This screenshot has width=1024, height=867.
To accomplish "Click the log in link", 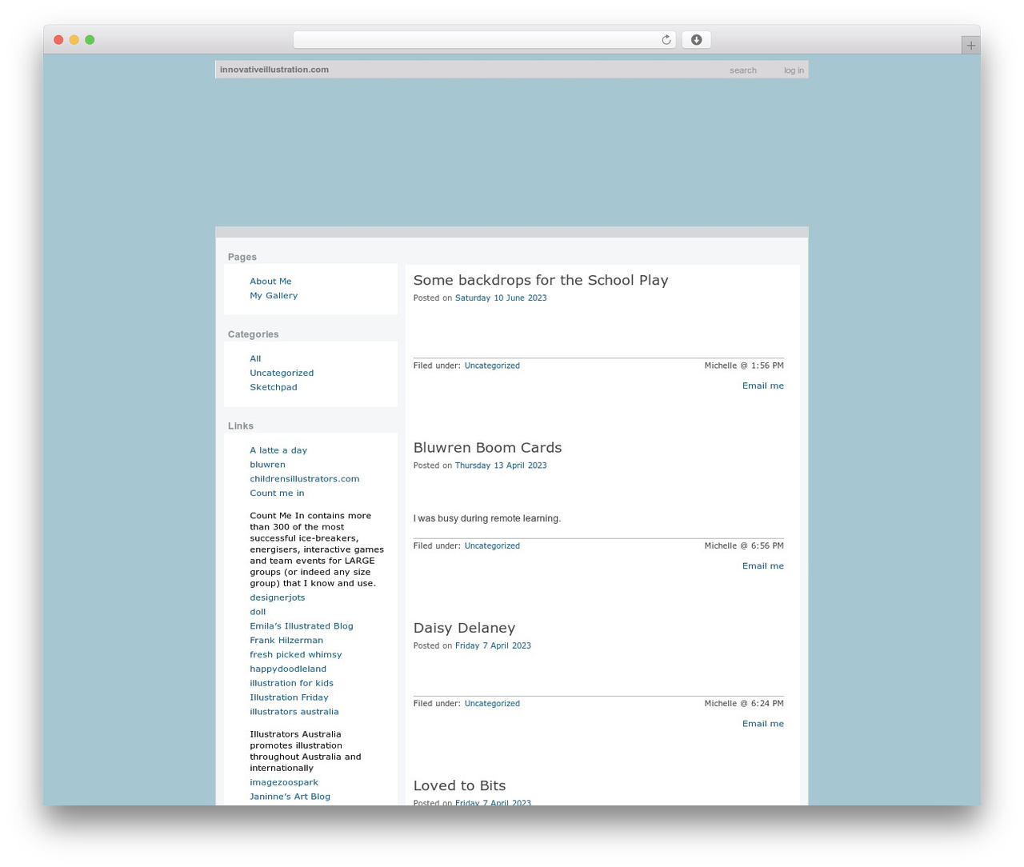I will [x=794, y=70].
